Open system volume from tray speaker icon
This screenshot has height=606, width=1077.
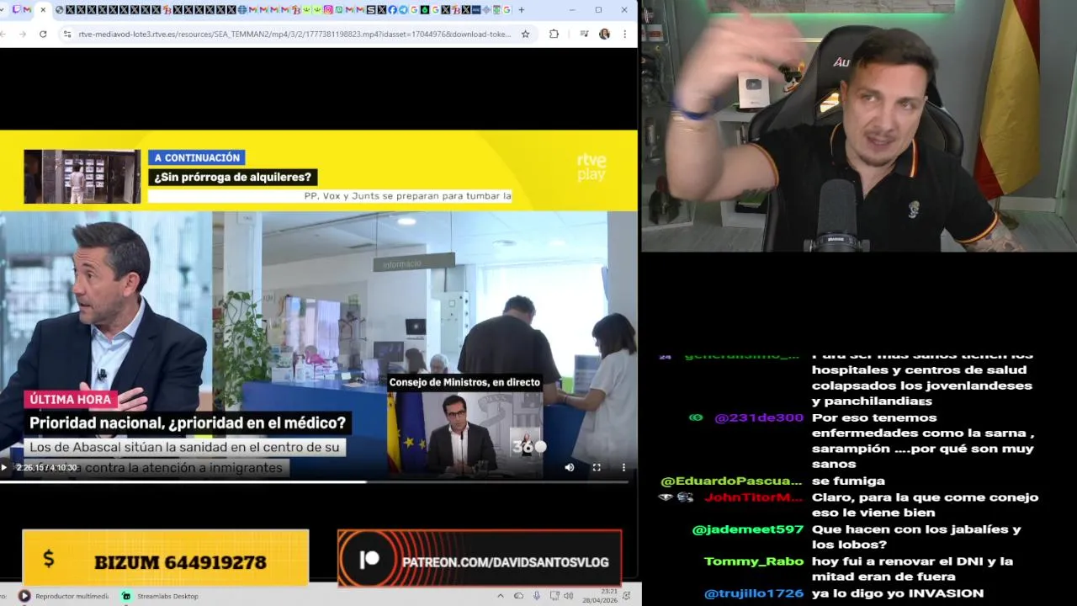569,596
